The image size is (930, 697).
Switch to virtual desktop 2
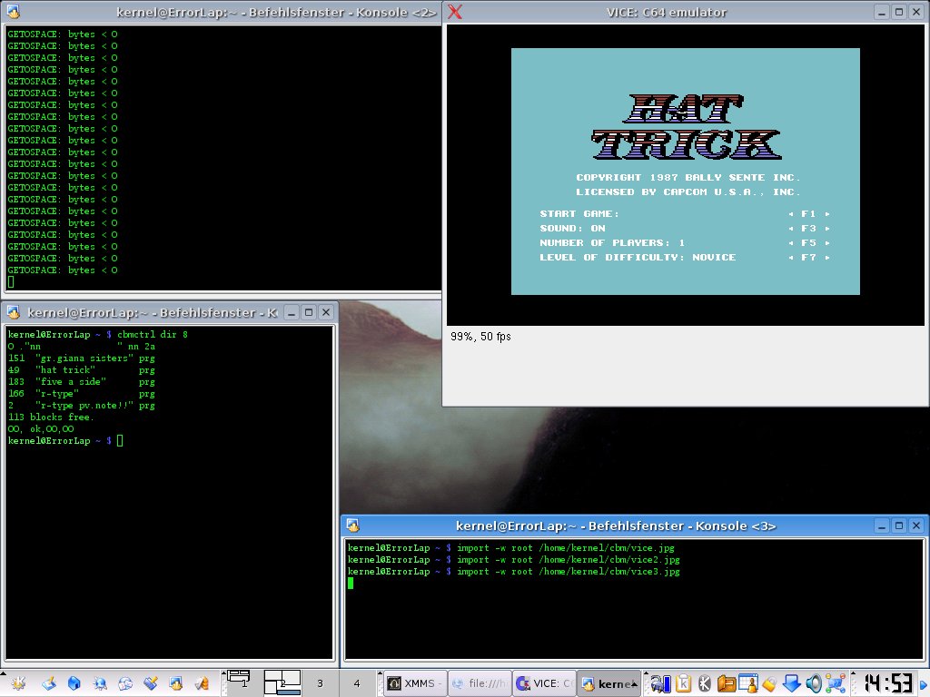coord(282,683)
